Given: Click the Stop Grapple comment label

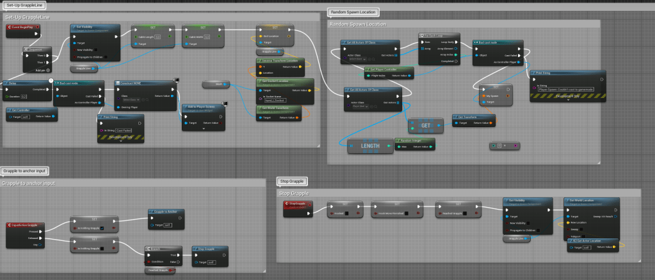Looking at the screenshot, I should 293,181.
